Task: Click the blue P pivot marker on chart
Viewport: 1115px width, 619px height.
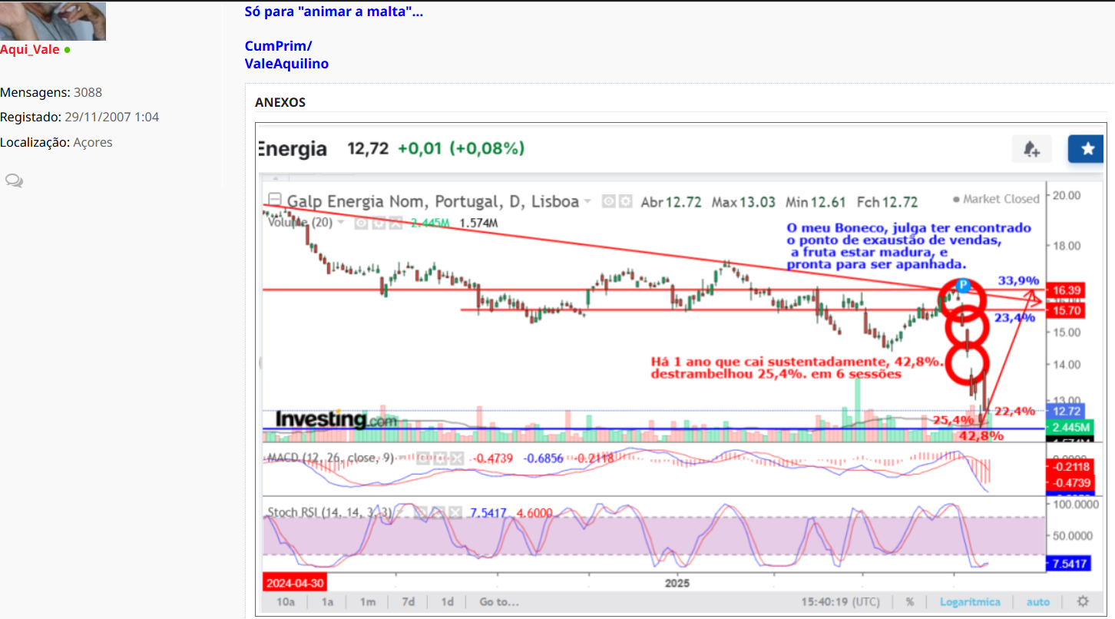Action: click(961, 283)
